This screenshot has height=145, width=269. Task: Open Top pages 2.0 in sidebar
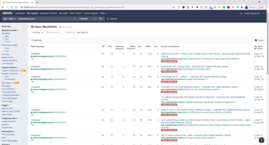click(8, 83)
